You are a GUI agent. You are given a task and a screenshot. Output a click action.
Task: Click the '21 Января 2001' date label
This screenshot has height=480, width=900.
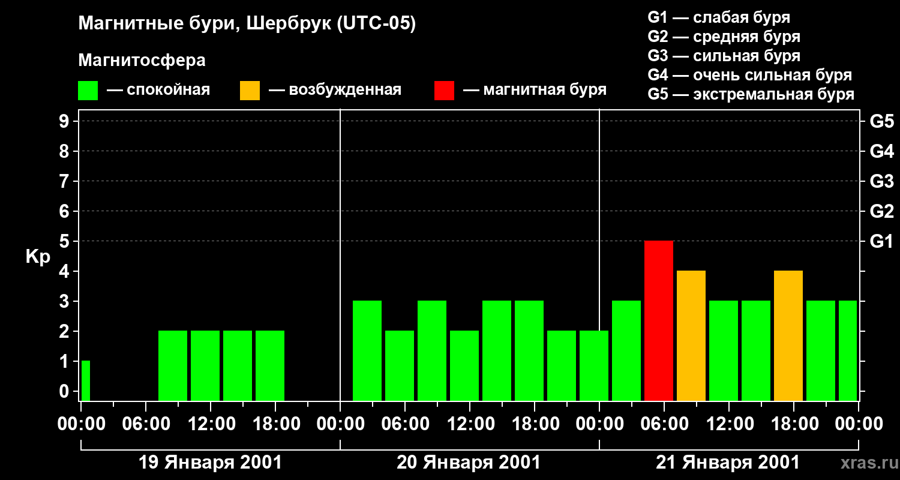[728, 463]
